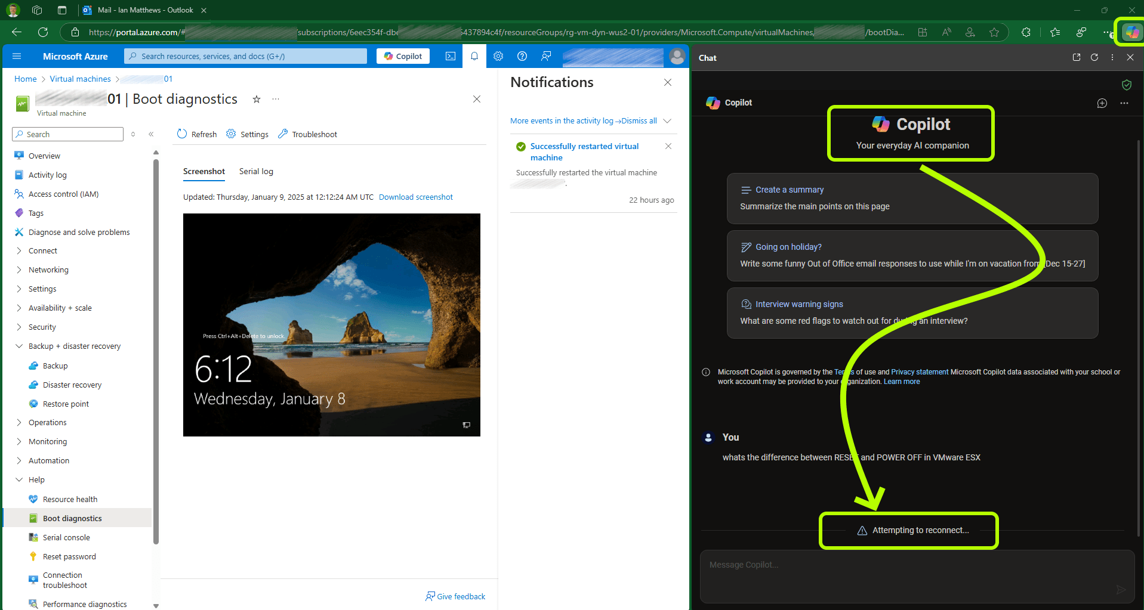1144x610 pixels.
Task: Click the notifications bell icon
Action: 474,56
